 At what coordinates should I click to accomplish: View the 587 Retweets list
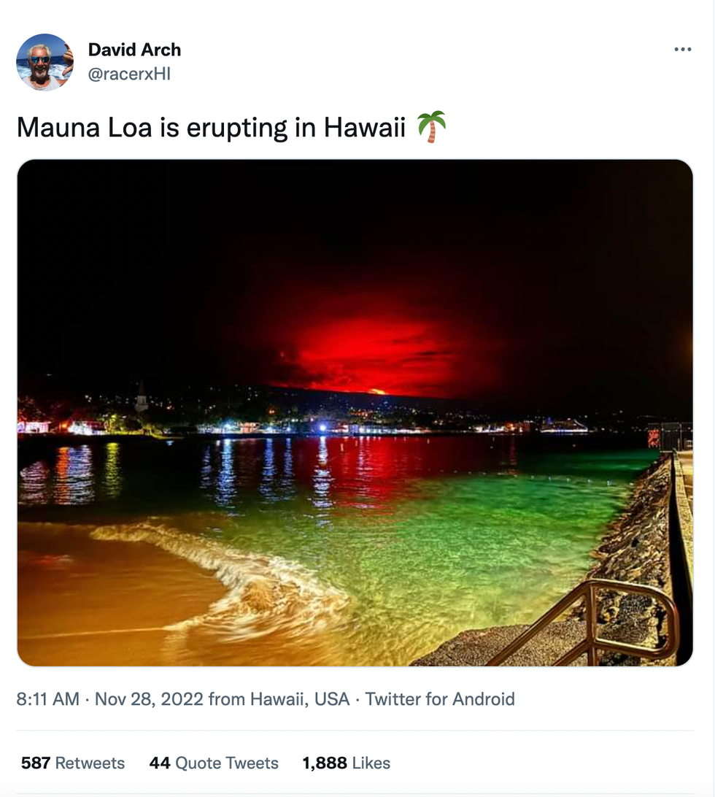(73, 763)
